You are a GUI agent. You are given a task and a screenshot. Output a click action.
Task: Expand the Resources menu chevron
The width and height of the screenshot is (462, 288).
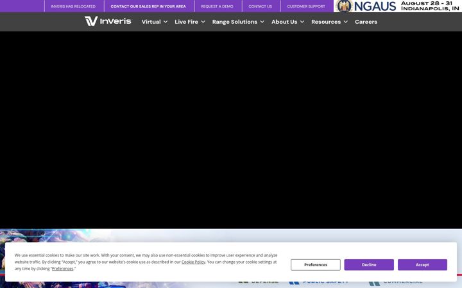pos(346,22)
